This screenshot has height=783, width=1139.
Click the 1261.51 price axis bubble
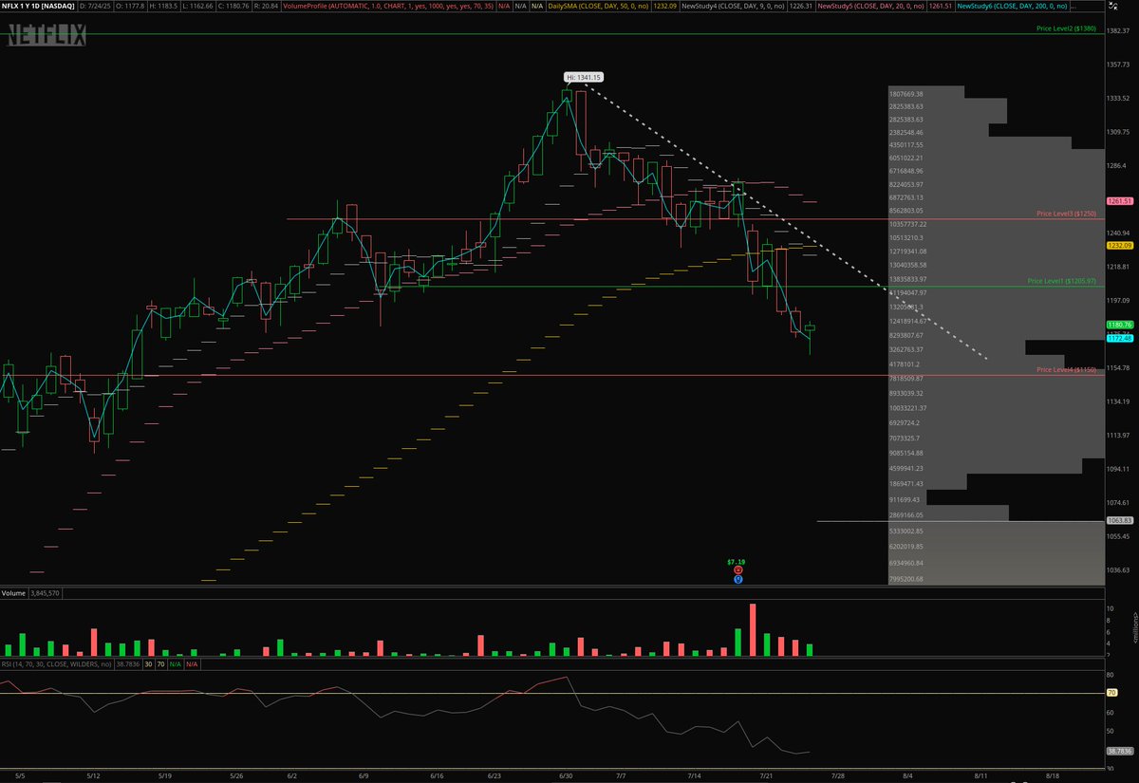(x=1121, y=201)
